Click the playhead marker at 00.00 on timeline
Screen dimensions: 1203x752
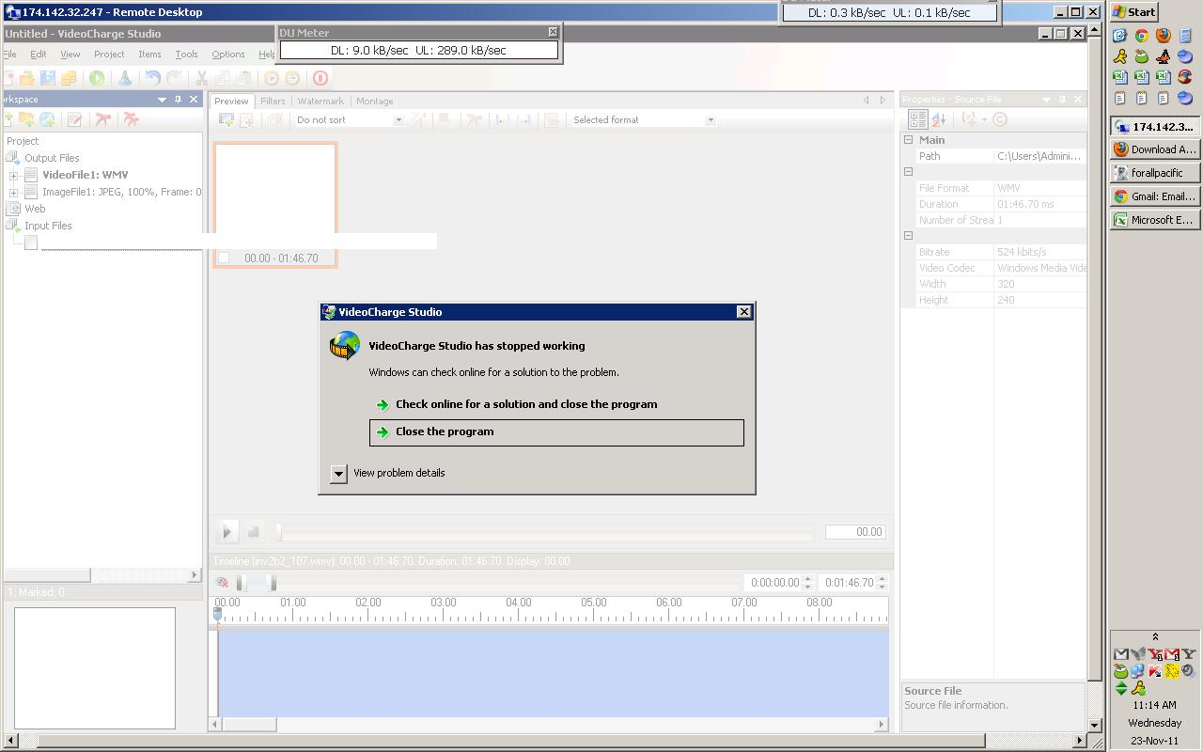coord(218,614)
